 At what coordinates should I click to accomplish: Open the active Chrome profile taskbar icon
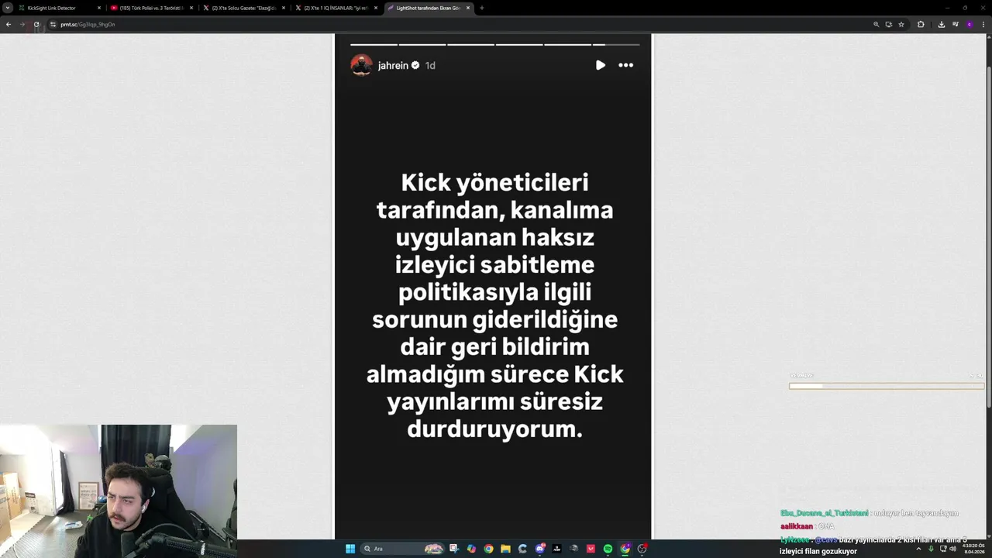coord(625,549)
